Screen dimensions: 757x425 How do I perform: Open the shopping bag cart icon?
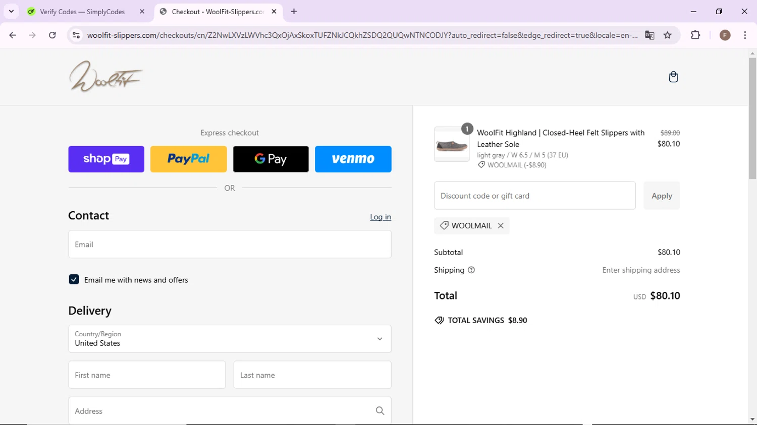point(673,77)
